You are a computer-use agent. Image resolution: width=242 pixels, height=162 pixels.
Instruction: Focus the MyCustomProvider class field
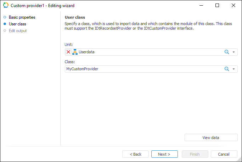(142, 69)
